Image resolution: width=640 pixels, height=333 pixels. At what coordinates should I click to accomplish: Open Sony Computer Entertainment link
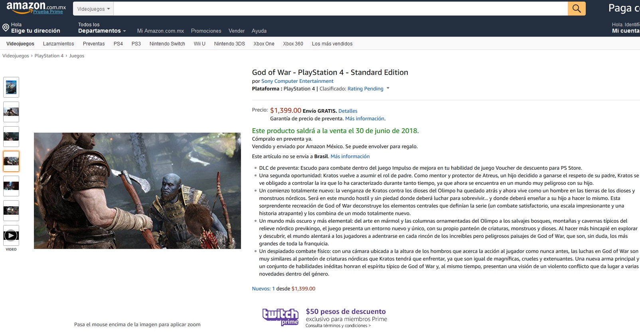coord(297,81)
